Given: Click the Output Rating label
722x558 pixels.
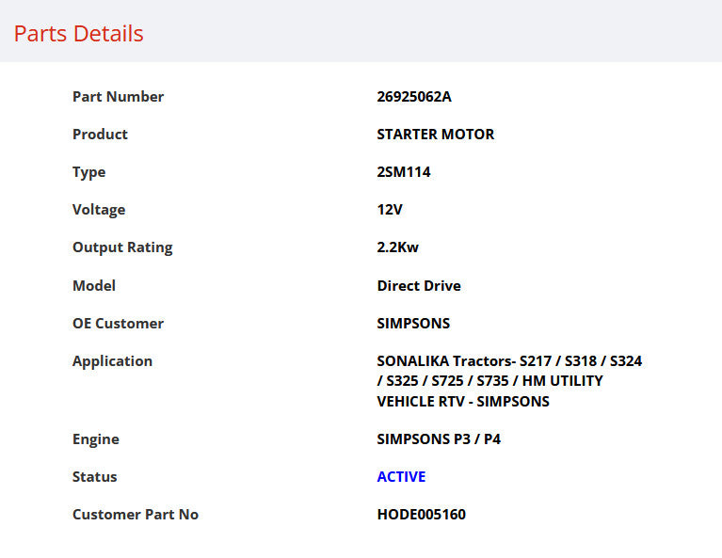Looking at the screenshot, I should [122, 247].
